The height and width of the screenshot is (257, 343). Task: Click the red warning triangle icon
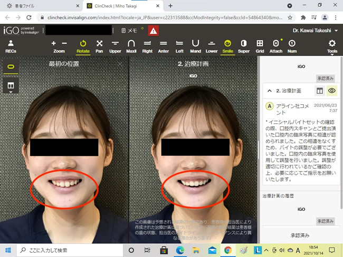(x=153, y=31)
